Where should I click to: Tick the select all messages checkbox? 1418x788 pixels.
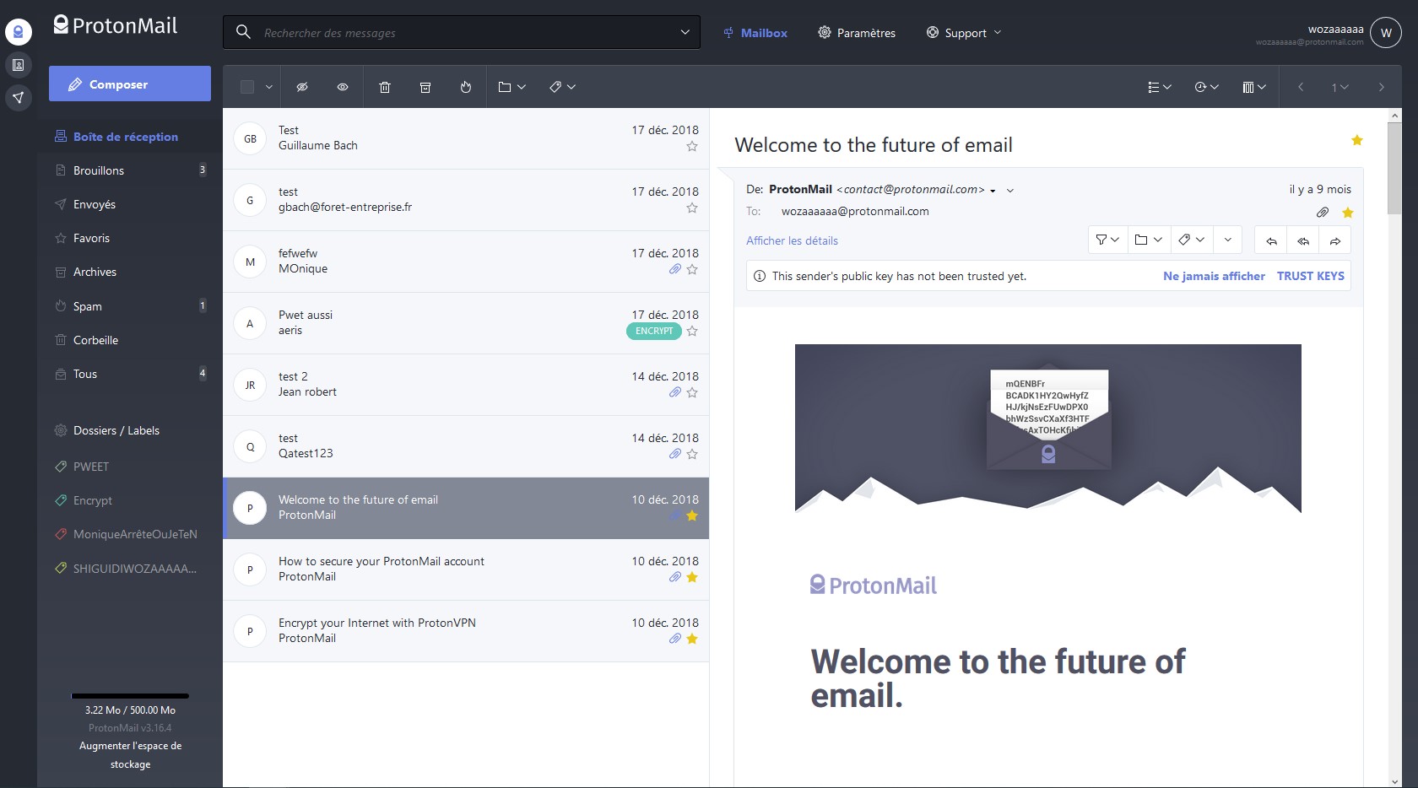[x=247, y=87]
